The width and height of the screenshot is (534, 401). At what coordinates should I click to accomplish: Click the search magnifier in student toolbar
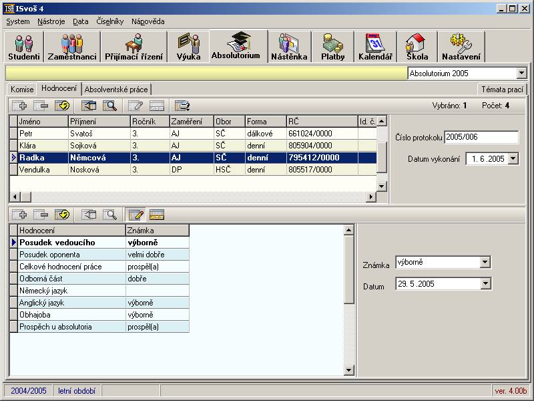(110, 105)
